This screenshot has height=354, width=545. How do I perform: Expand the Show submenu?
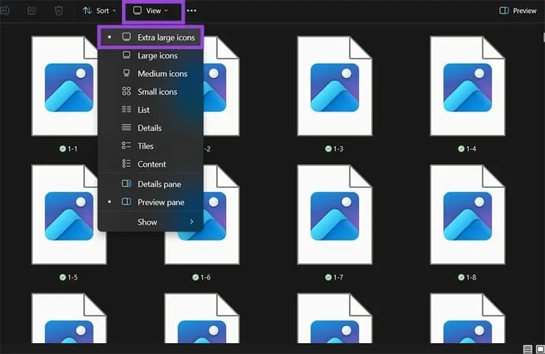click(x=151, y=222)
